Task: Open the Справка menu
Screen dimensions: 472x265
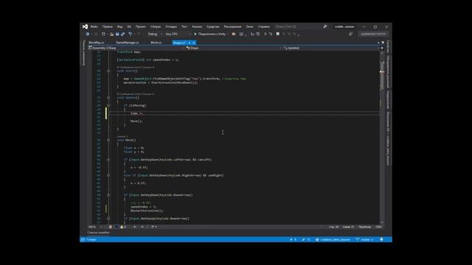Action: (x=264, y=26)
